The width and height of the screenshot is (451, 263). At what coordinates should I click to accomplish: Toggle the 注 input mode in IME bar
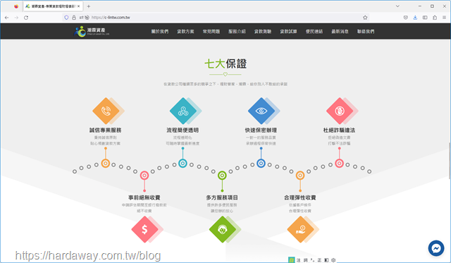[299, 260]
